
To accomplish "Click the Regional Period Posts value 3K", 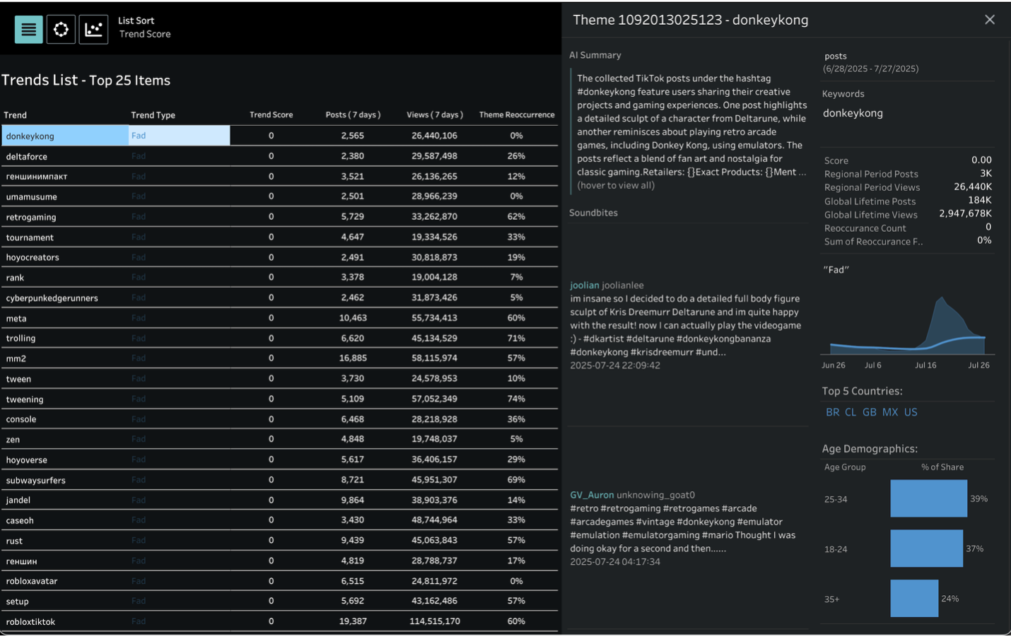I will pyautogui.click(x=986, y=173).
